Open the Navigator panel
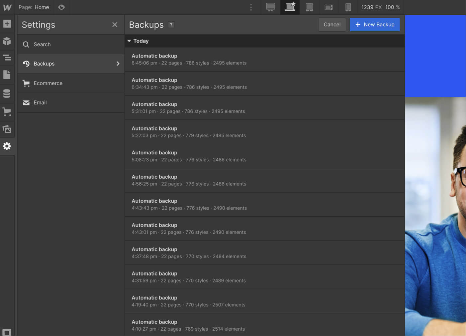 7,58
